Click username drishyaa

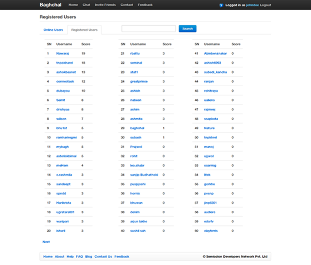[x=63, y=109]
